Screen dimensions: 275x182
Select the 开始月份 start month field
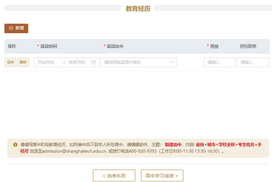tap(46, 62)
